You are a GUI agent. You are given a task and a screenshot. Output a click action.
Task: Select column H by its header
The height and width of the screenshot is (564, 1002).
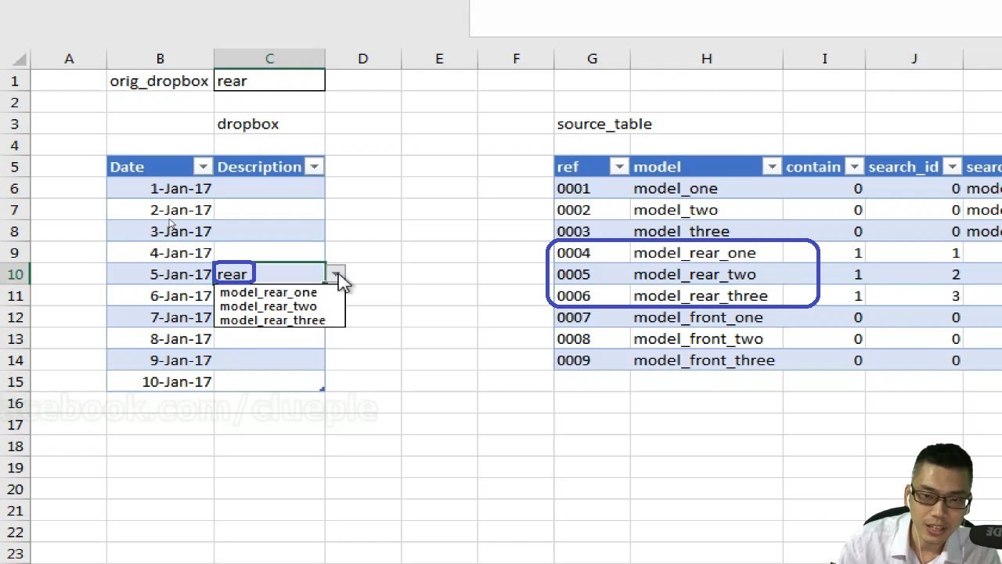pos(706,59)
